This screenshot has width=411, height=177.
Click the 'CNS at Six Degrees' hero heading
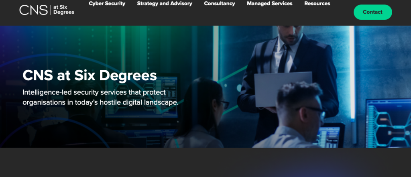(90, 75)
